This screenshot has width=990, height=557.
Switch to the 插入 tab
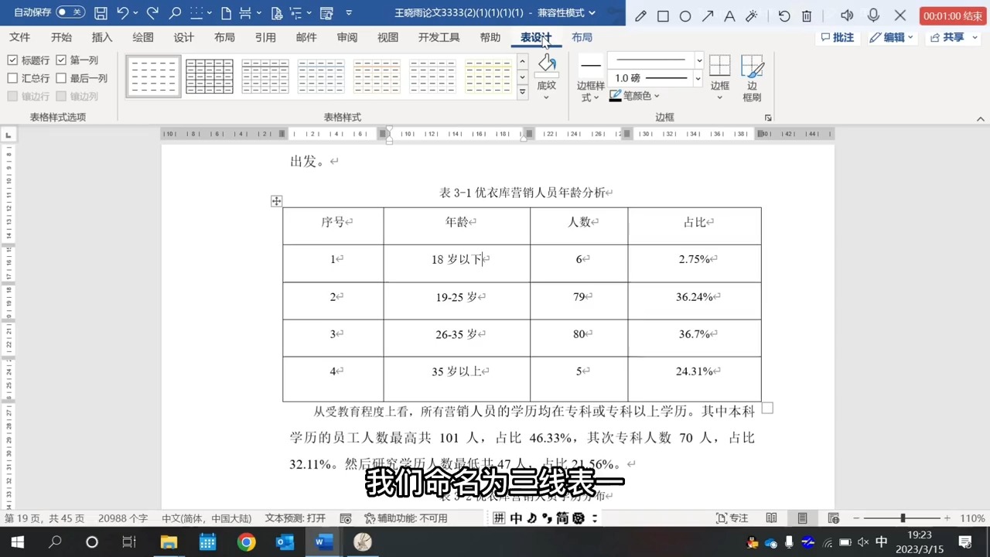point(102,37)
